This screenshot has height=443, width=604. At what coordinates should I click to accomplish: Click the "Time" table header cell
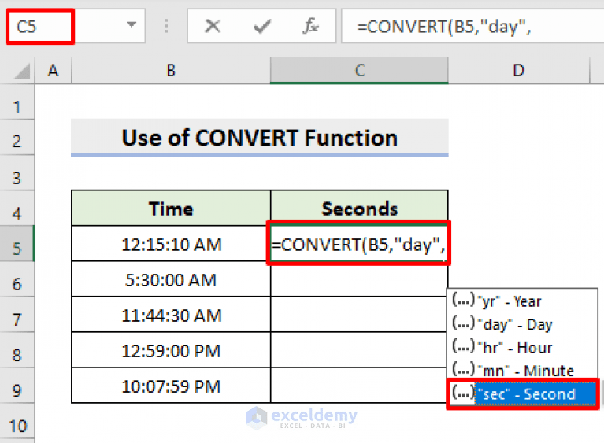click(171, 209)
